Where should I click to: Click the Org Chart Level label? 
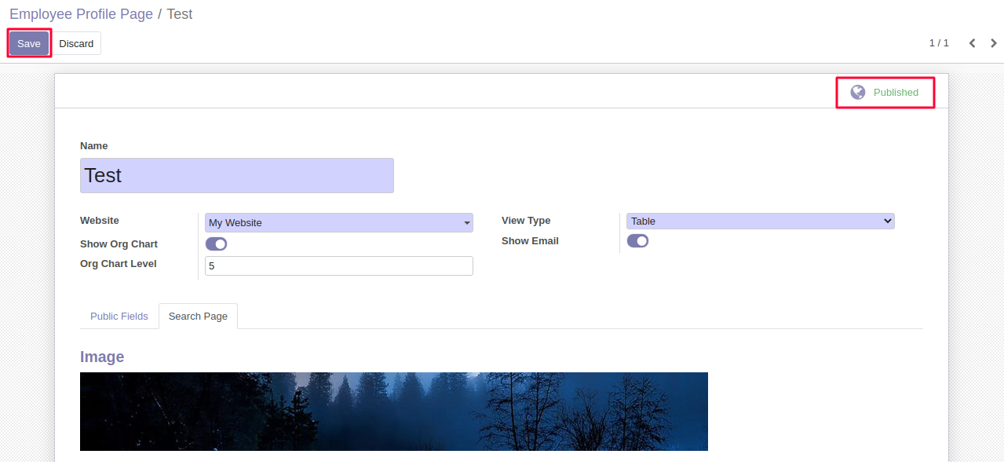pyautogui.click(x=119, y=264)
